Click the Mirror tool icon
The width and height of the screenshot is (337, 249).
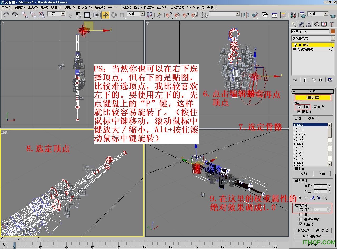point(246,15)
